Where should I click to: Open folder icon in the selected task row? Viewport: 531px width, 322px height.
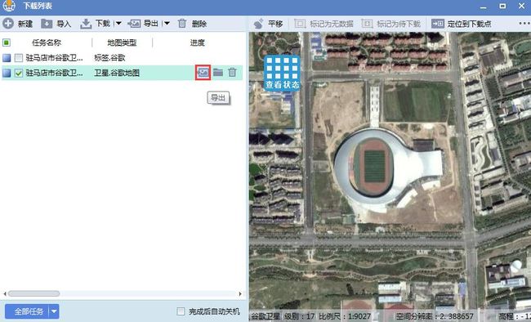[218, 73]
